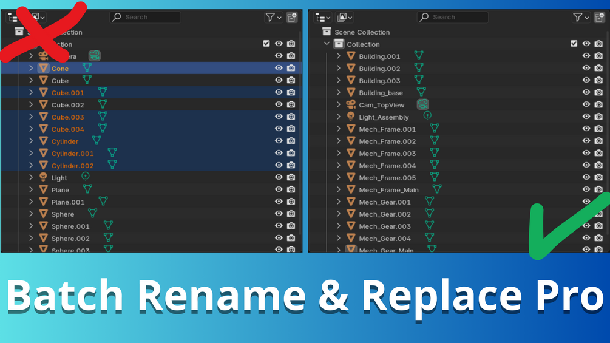Select Mech_Gear.004 in outliner
610x343 pixels.
click(x=384, y=239)
